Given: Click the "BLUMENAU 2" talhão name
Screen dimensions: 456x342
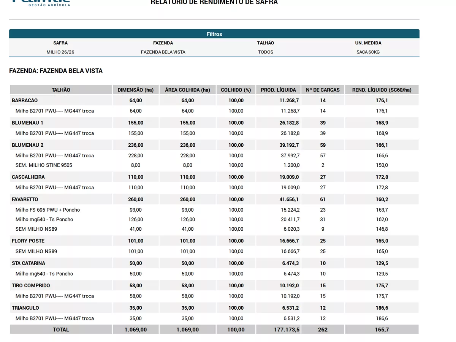Looking at the screenshot, I should pos(27,145).
